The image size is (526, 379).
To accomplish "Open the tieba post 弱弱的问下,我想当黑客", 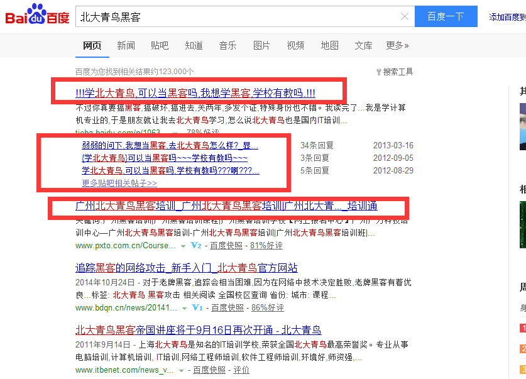I will 170,146.
